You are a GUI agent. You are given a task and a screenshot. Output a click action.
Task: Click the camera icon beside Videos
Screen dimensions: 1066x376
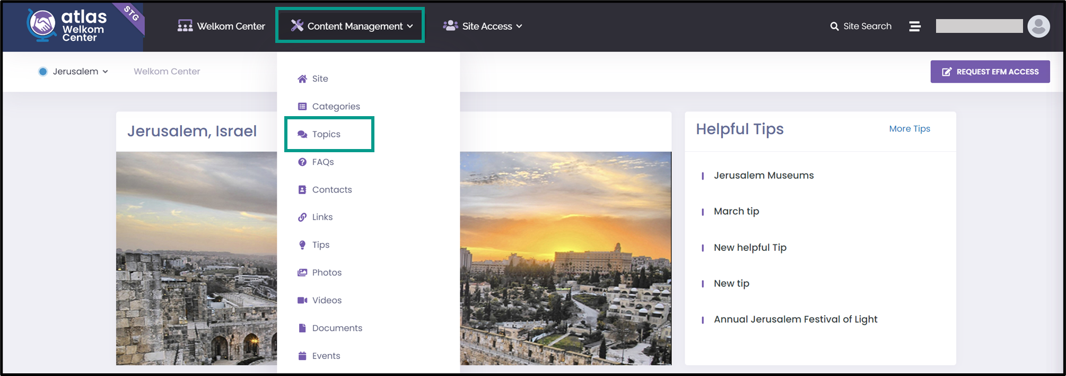point(302,300)
